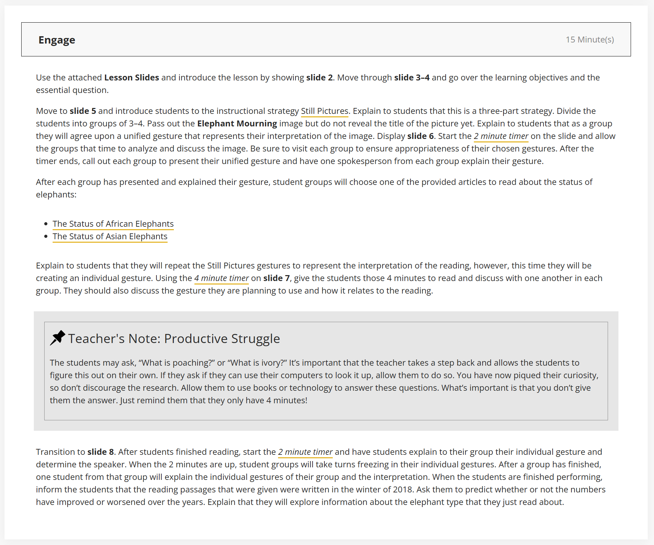The image size is (654, 545).
Task: Open The Status of Asian Elephants article
Action: point(110,236)
